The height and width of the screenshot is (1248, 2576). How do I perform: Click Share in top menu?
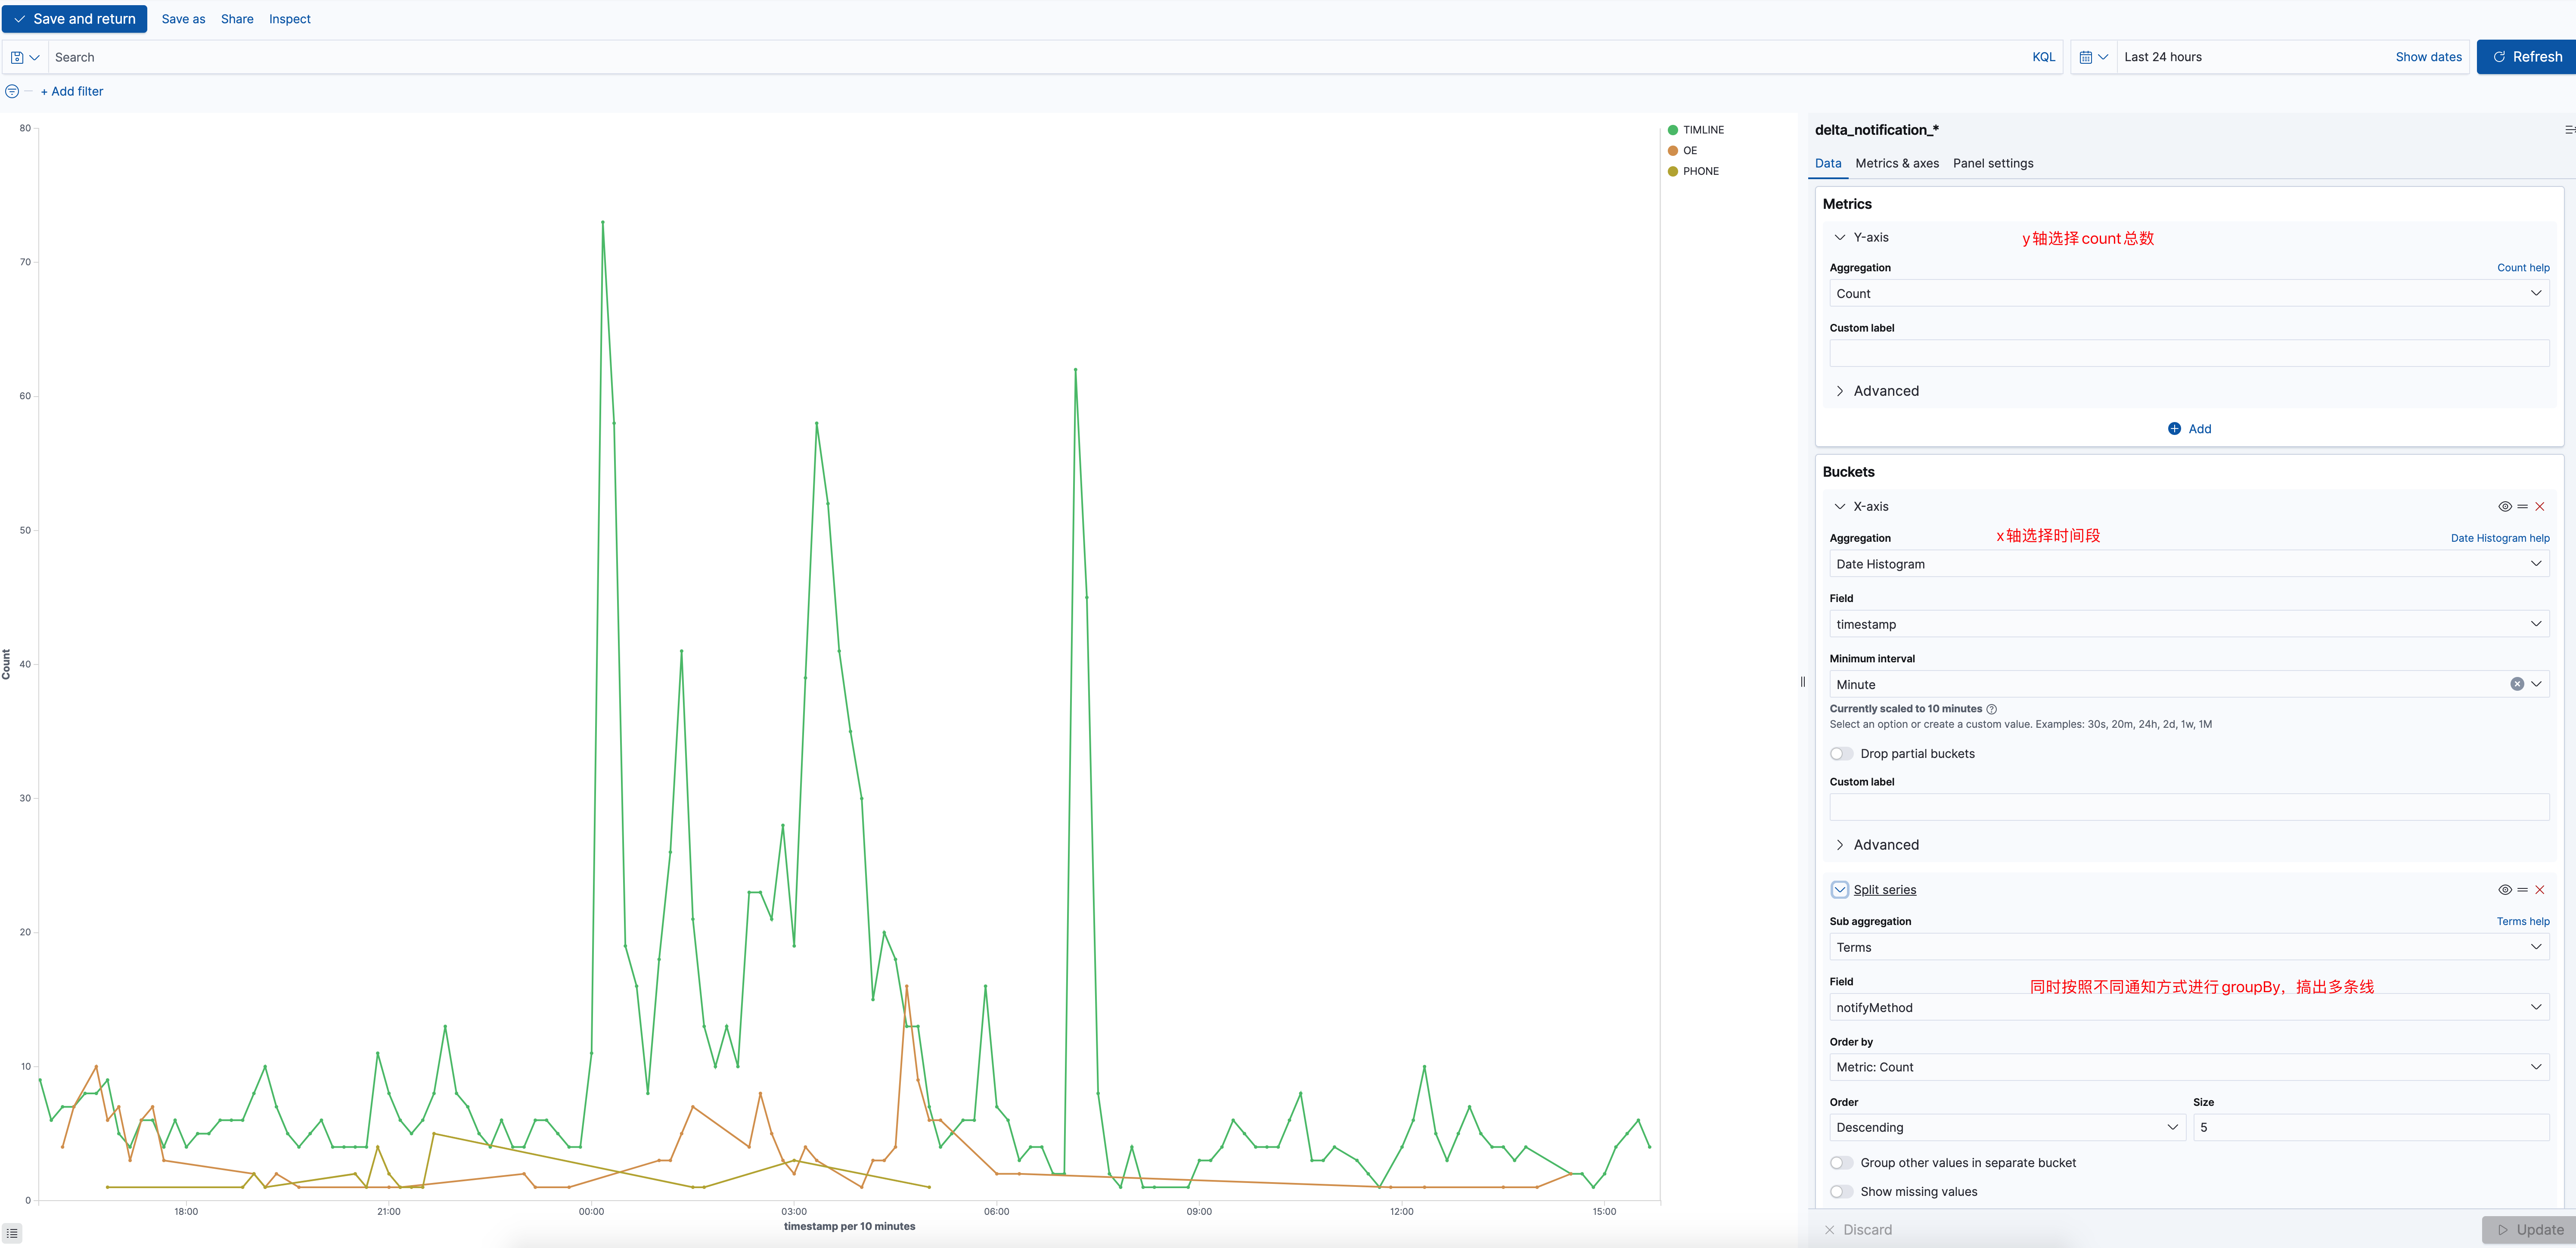click(x=237, y=19)
